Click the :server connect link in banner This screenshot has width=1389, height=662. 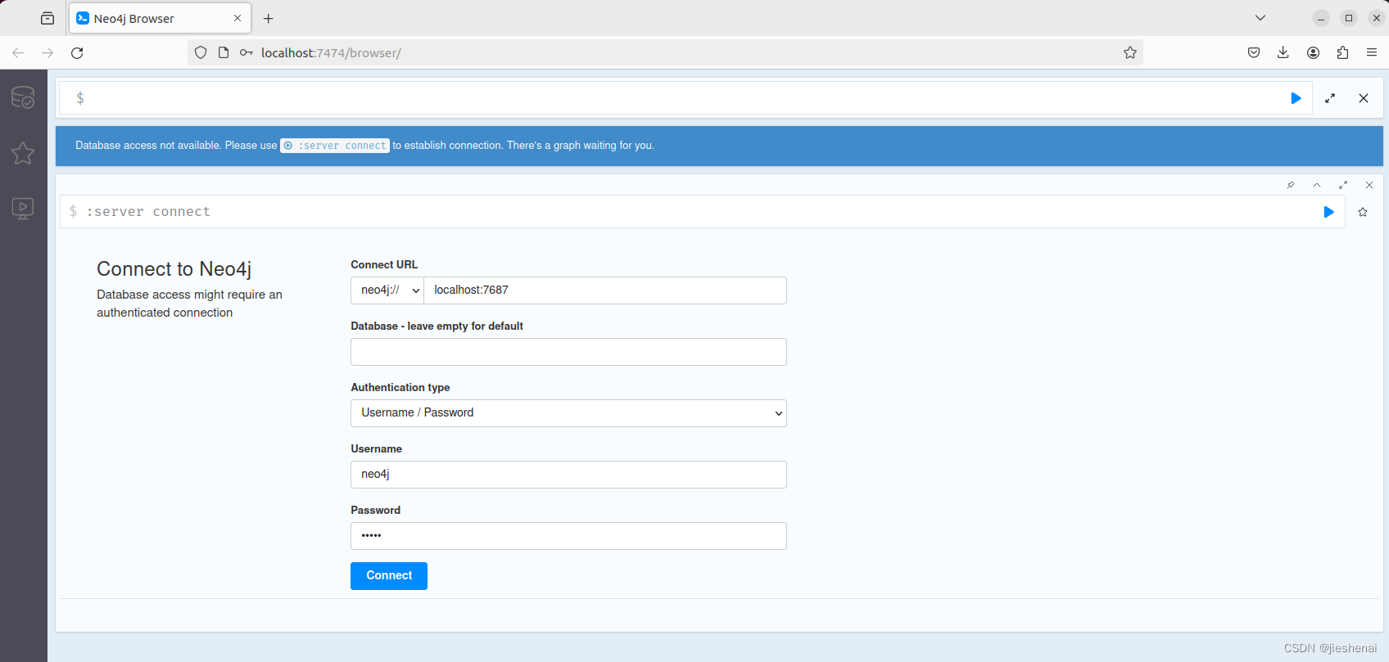click(335, 146)
